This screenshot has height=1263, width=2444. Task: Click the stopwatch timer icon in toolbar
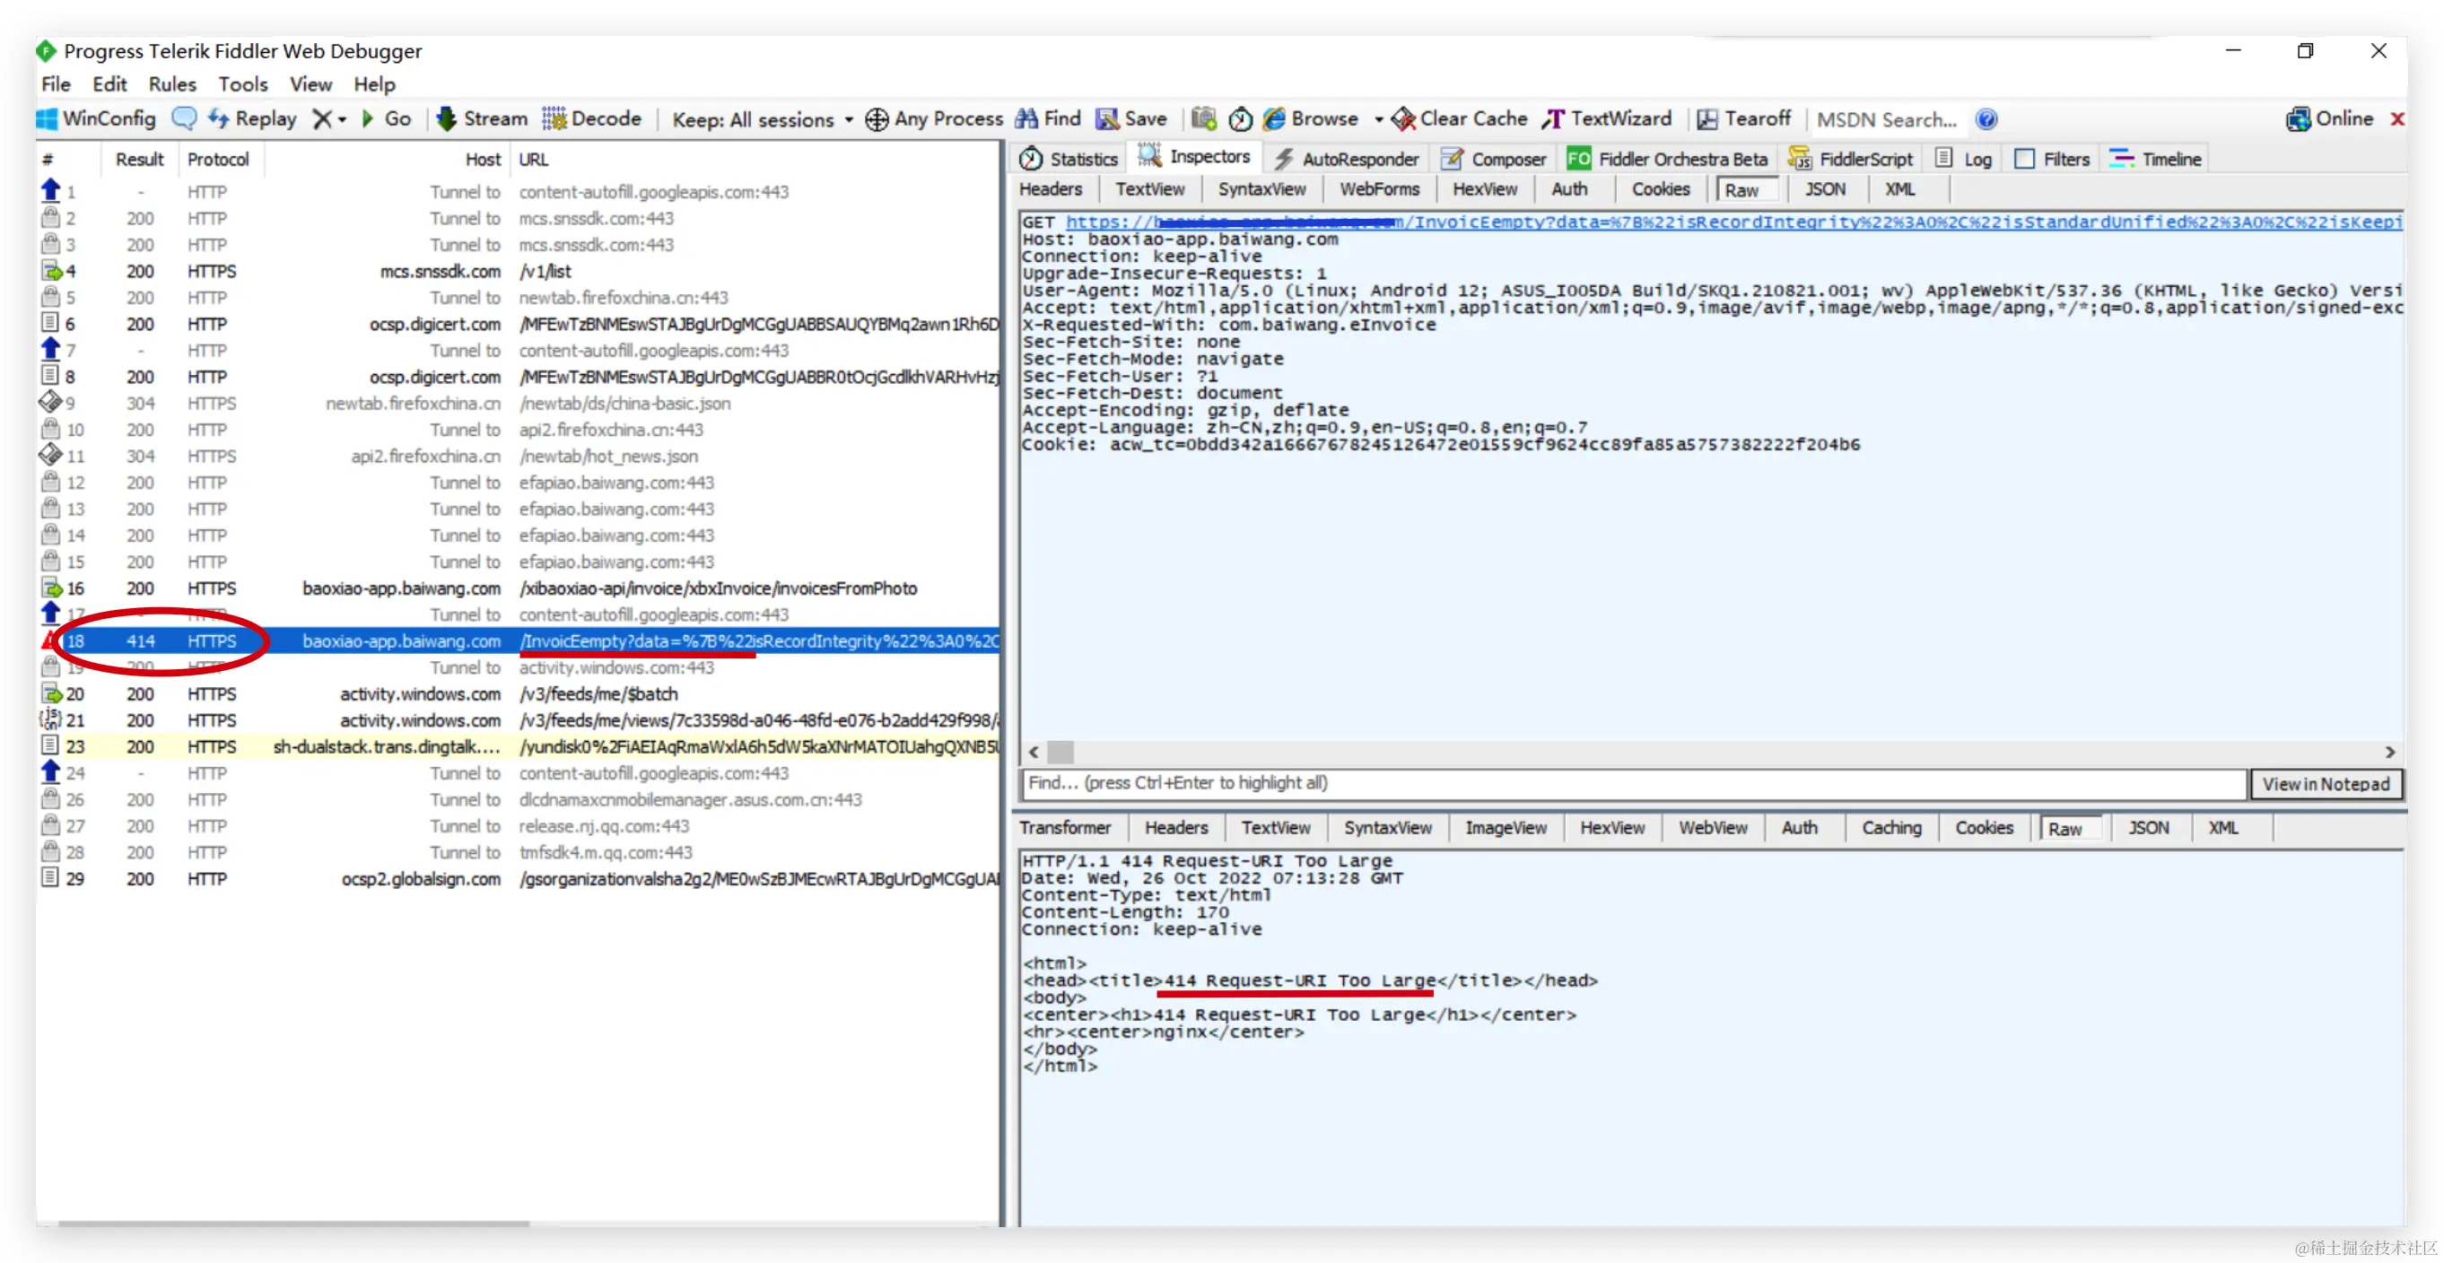coord(1240,118)
